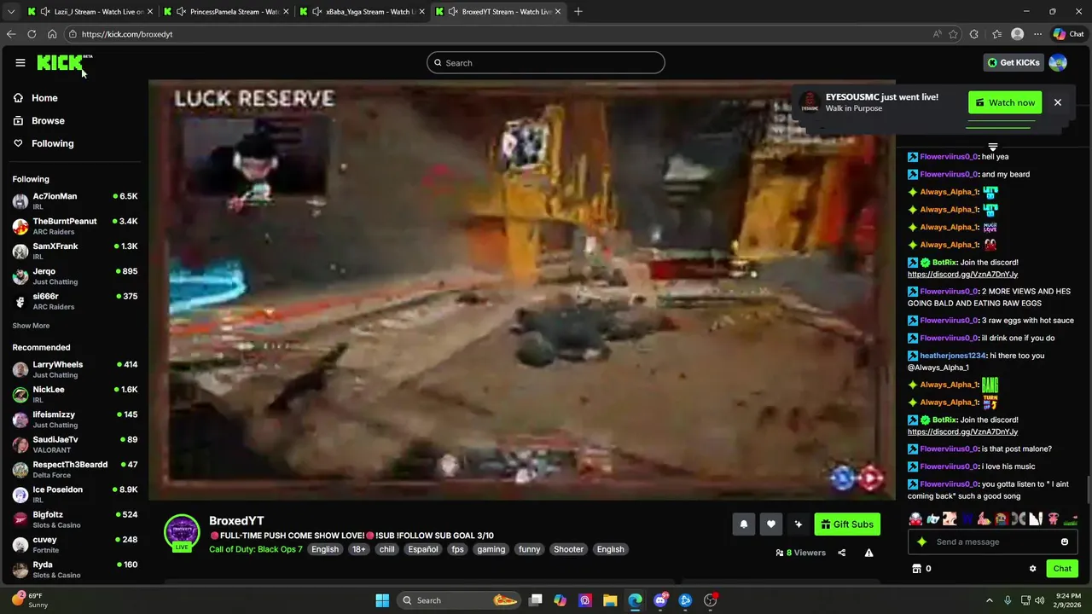
Task: Open LarryWheels recommended channel
Action: point(75,369)
